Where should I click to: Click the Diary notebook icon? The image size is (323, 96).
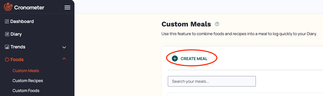7,34
